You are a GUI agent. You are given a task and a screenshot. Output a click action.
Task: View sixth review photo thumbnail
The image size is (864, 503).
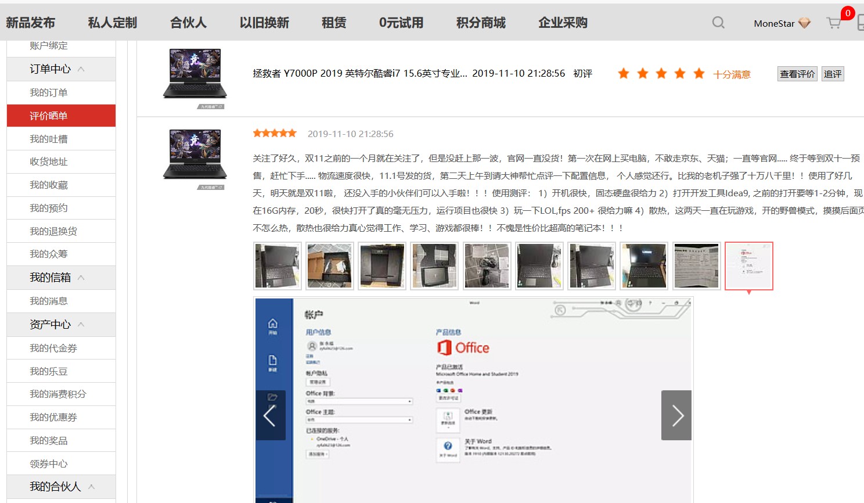click(x=539, y=266)
